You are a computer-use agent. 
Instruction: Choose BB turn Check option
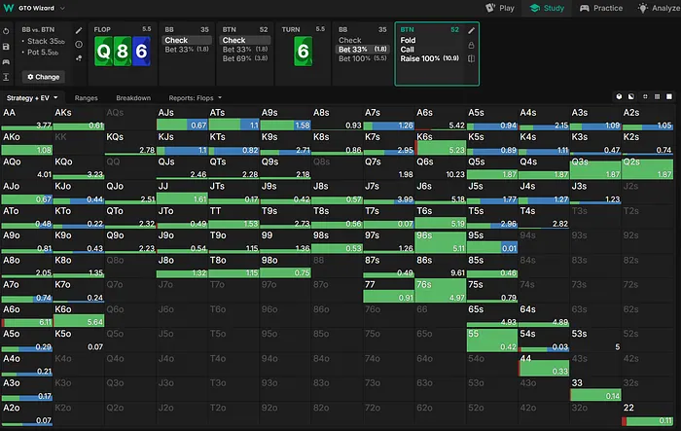pyautogui.click(x=349, y=40)
